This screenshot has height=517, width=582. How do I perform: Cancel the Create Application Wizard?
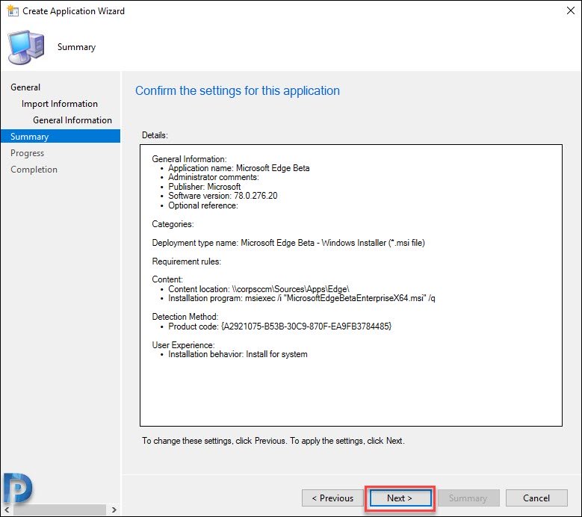coord(536,498)
